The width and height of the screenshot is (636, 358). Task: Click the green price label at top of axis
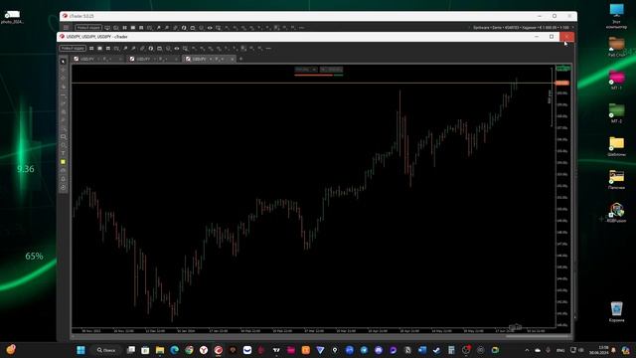click(562, 69)
